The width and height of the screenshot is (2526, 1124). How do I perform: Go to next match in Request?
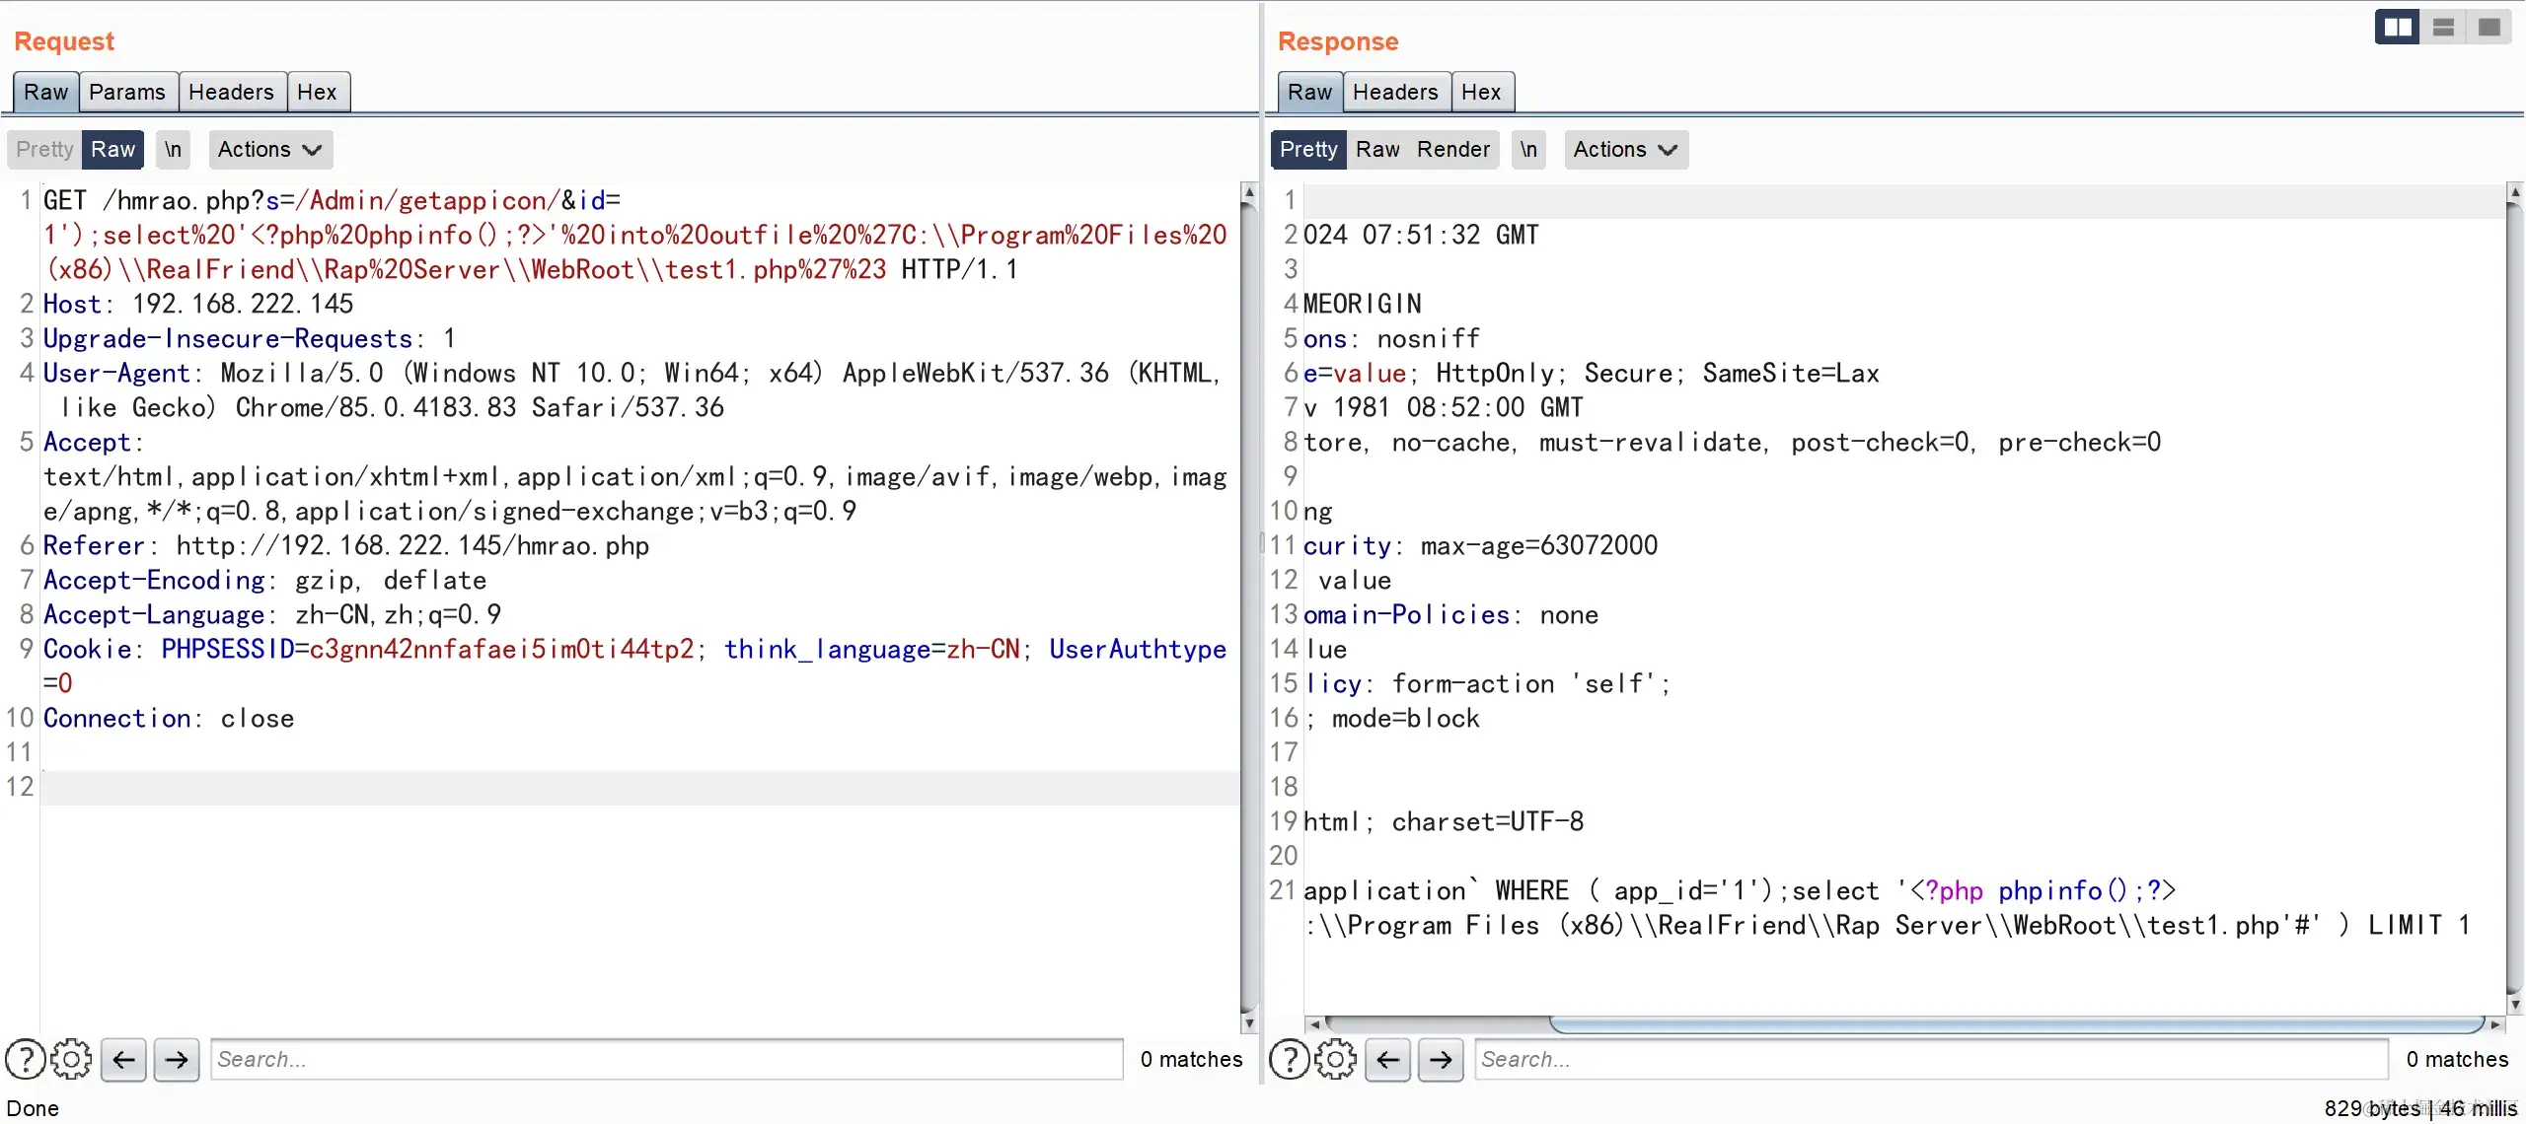[177, 1060]
